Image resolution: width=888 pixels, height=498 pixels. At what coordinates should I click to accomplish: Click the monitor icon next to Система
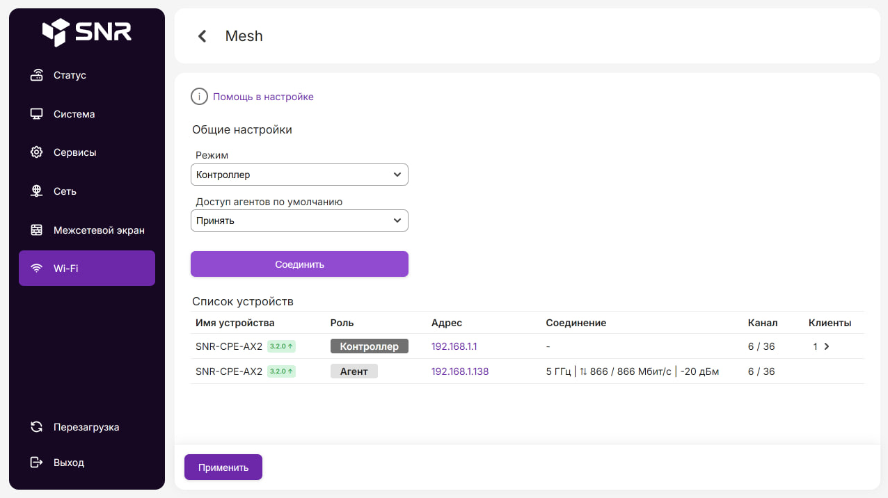pos(37,114)
